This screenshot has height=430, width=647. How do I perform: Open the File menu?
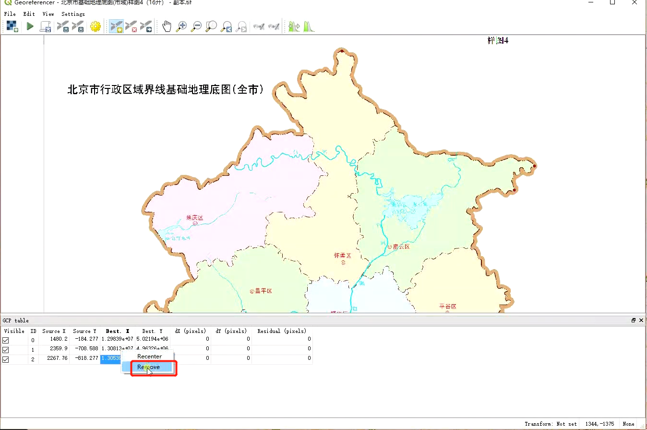10,14
